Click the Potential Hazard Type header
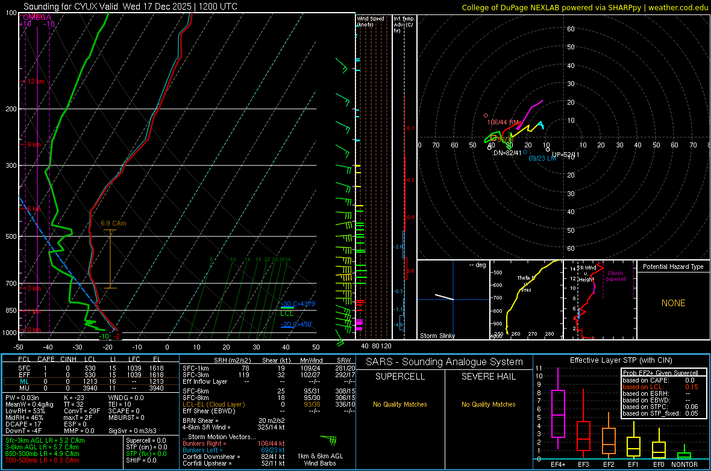 tap(673, 266)
